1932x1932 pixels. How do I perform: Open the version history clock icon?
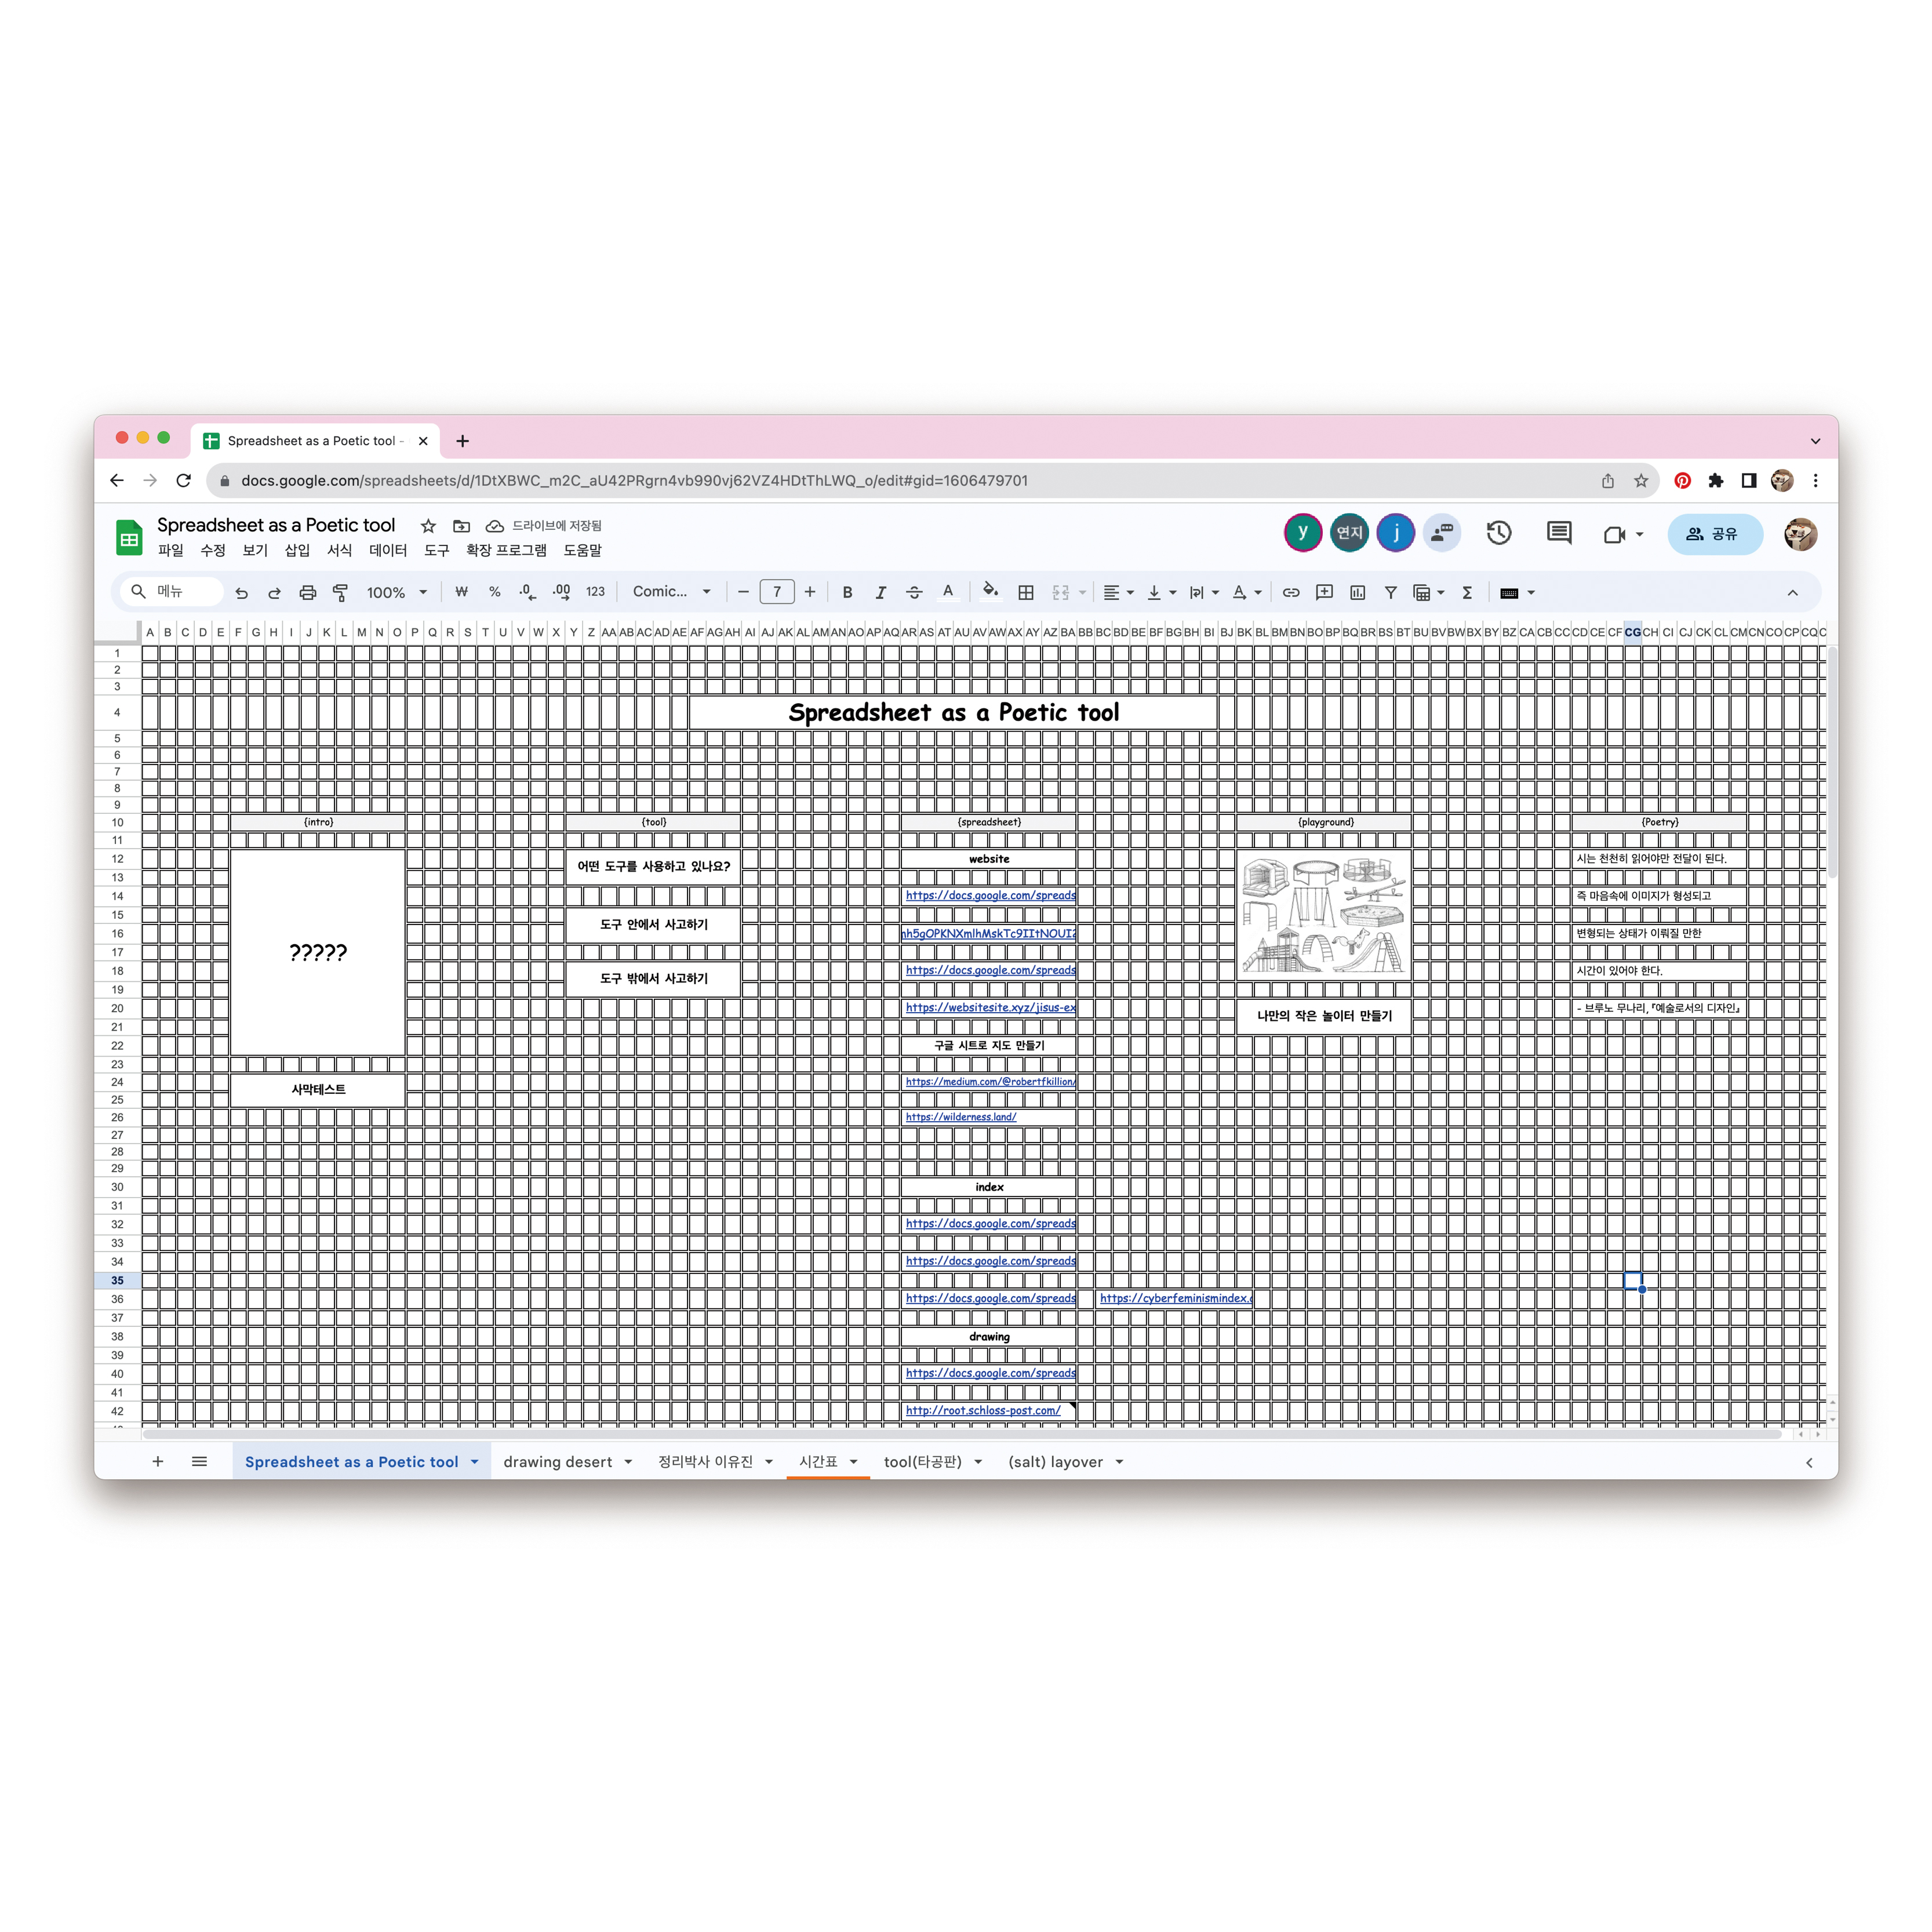point(1498,533)
